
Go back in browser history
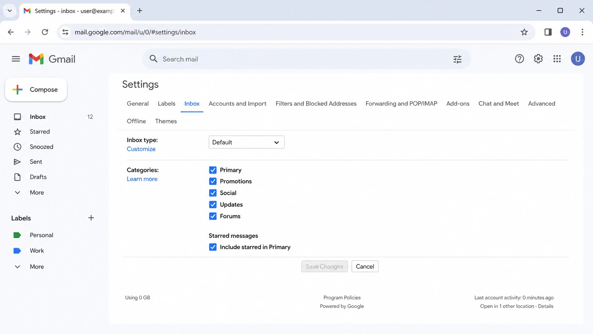[x=11, y=32]
